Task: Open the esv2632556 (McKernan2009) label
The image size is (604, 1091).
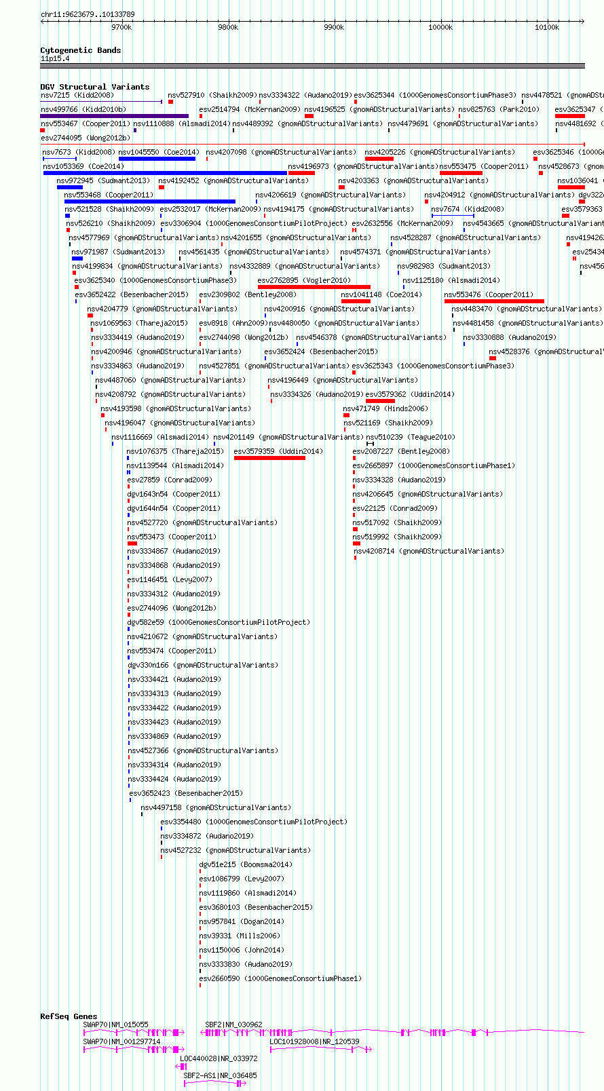Action: pyautogui.click(x=402, y=223)
